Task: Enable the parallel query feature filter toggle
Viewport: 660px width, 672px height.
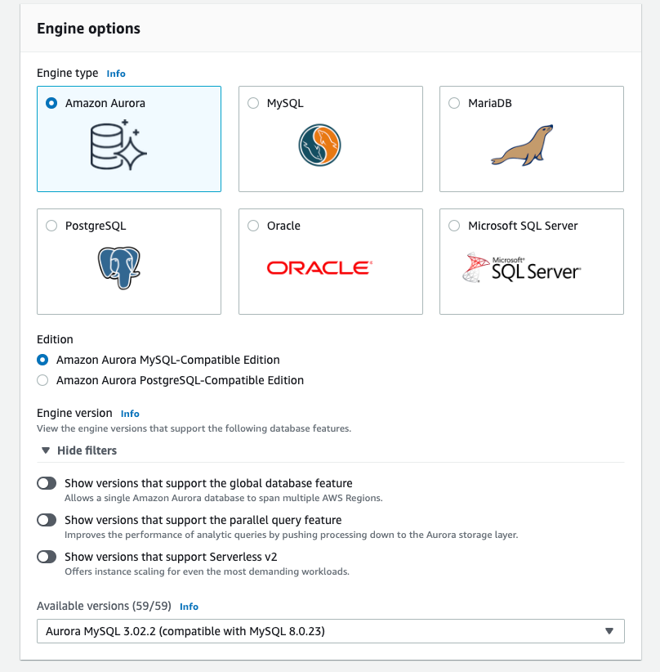Action: click(47, 520)
